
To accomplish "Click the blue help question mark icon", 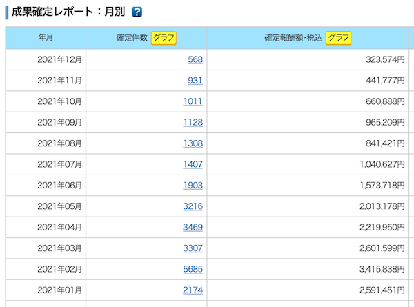I will tap(137, 12).
